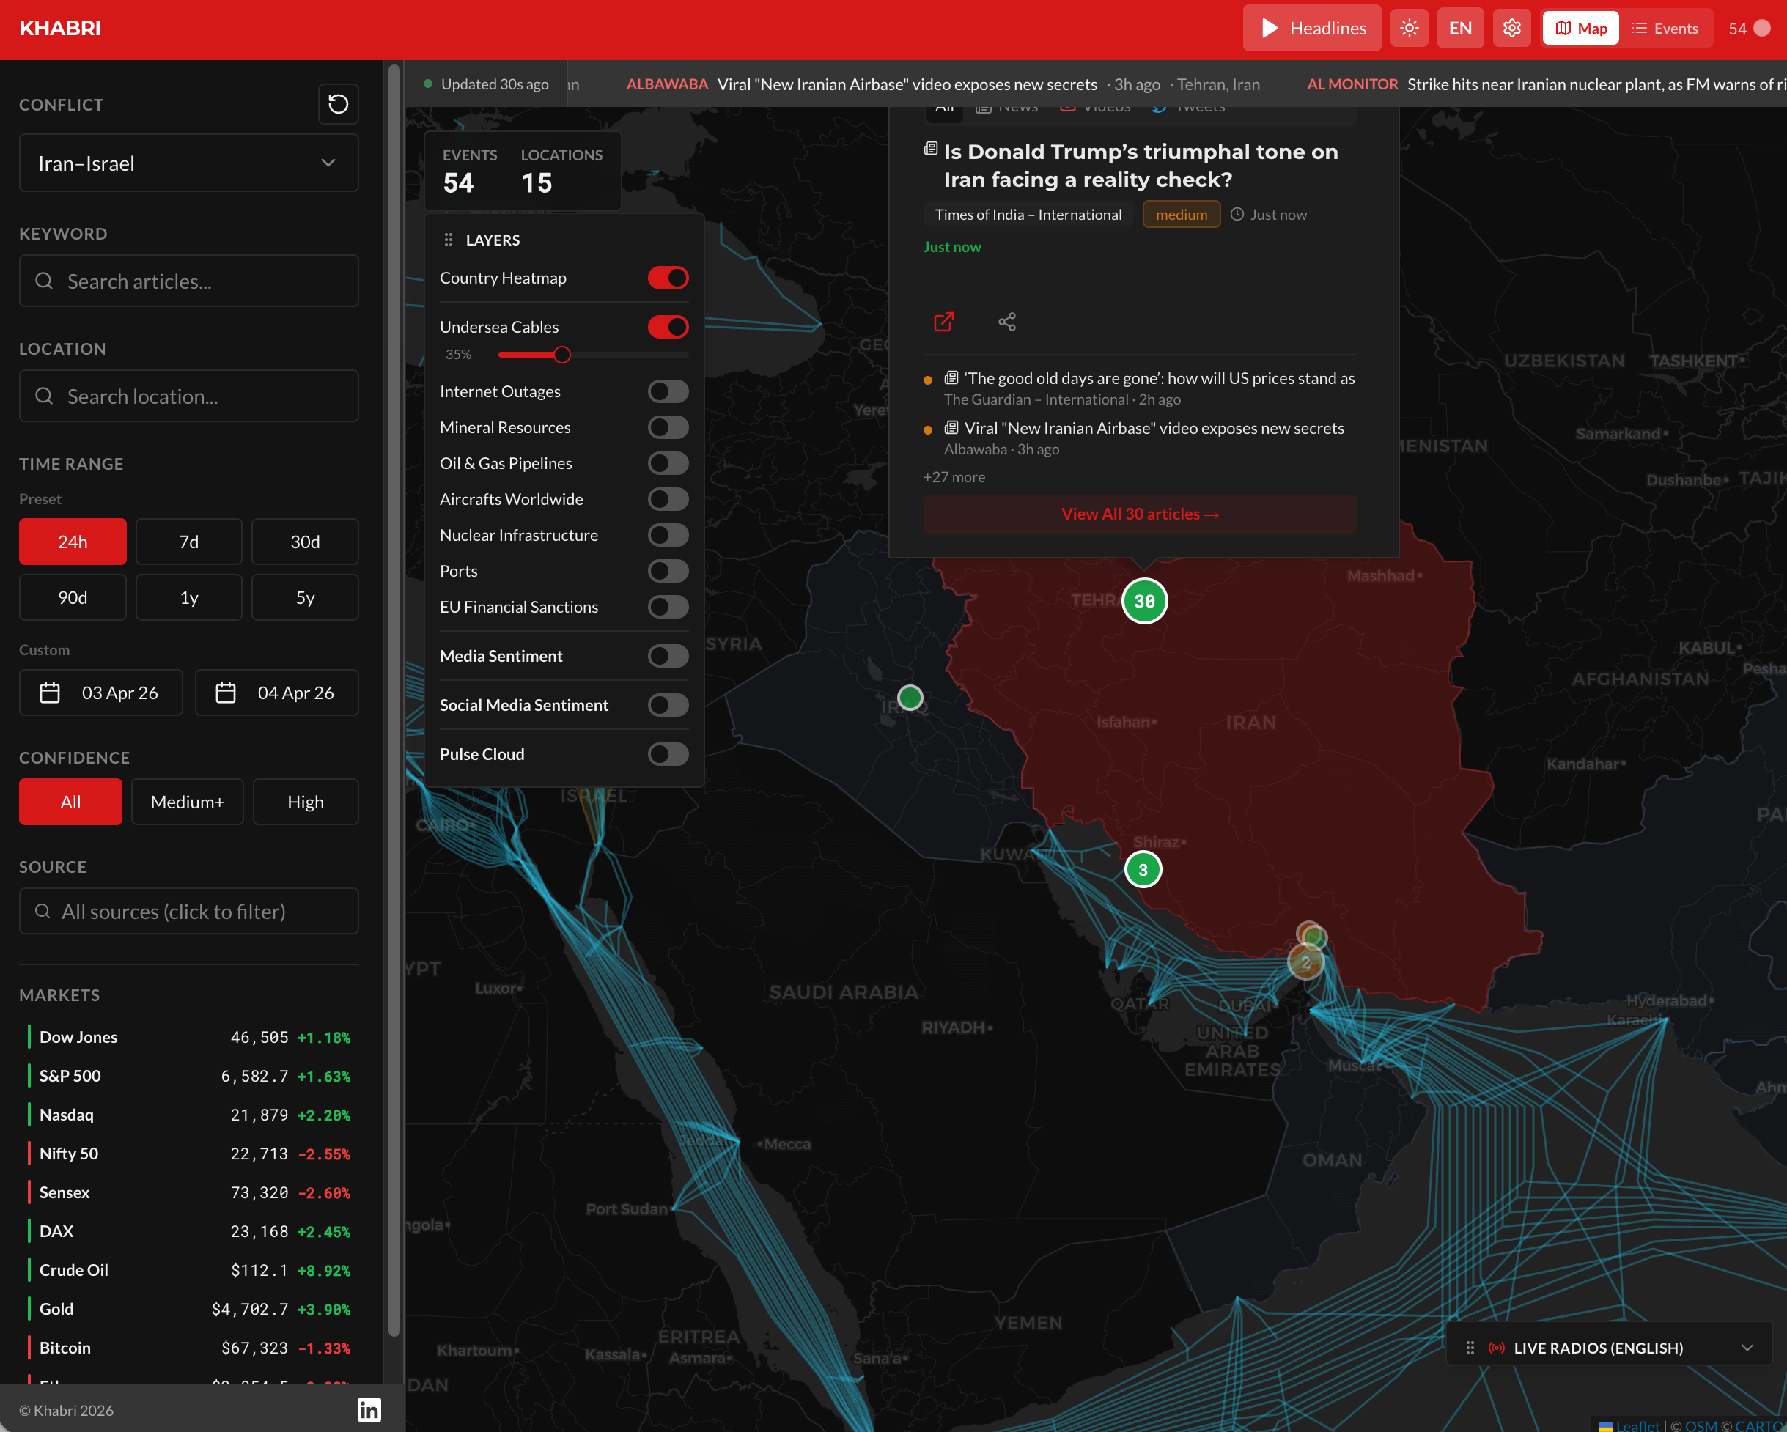Toggle light mode with the sun icon
This screenshot has height=1432, width=1787.
pos(1409,27)
